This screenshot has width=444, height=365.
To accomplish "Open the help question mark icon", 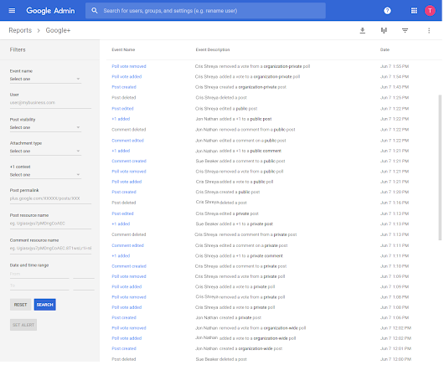I will click(x=387, y=11).
